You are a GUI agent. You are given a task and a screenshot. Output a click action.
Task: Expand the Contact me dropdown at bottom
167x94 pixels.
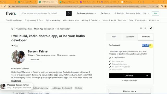click(130, 91)
